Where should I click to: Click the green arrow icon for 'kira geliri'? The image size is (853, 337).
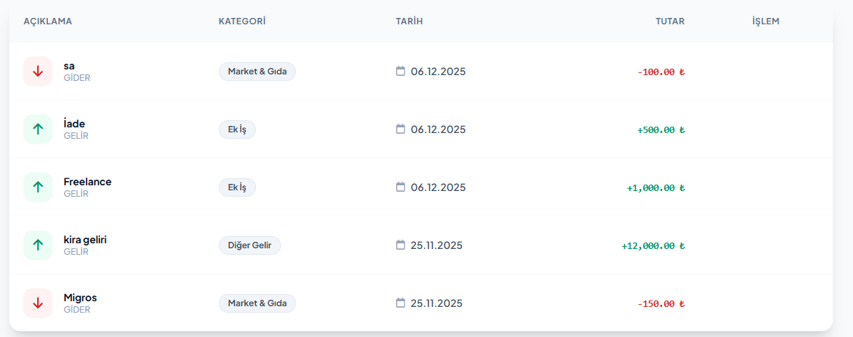(38, 245)
